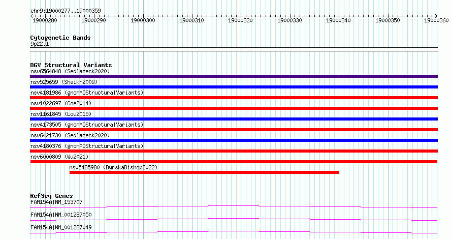Image resolution: width=452 pixels, height=239 pixels.
Task: Click the nsv1161845 (Lou2015) label
Action: coord(61,114)
